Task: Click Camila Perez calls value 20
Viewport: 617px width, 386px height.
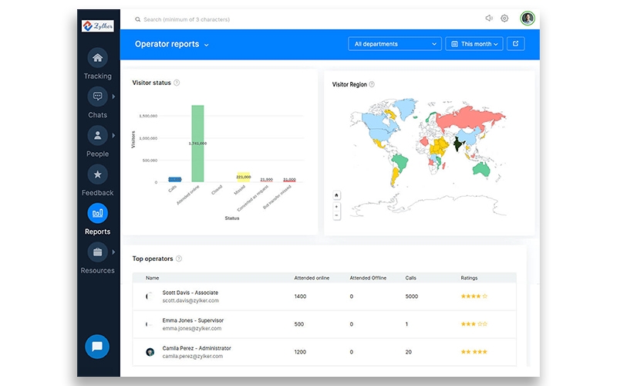Action: [x=409, y=352]
